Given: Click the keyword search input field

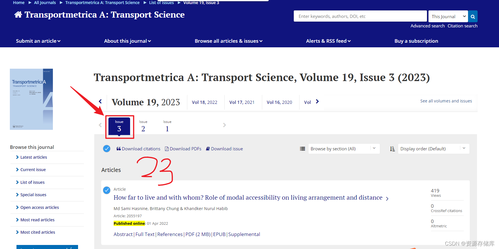Looking at the screenshot, I should coord(360,16).
